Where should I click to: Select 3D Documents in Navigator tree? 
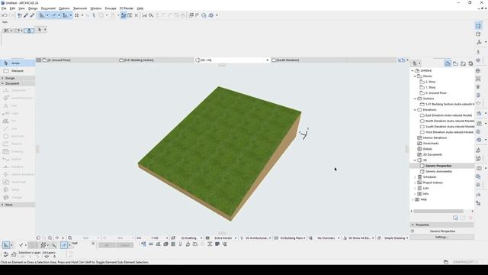(432, 154)
